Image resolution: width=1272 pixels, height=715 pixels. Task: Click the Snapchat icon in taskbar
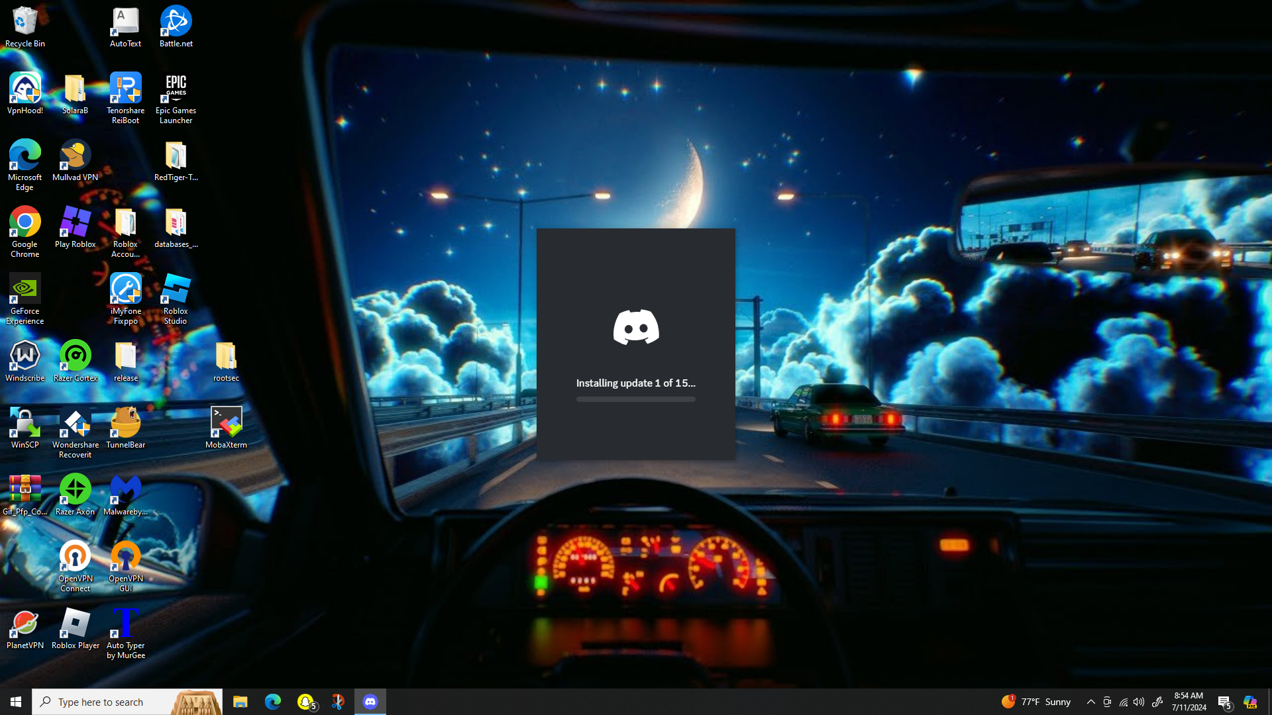pyautogui.click(x=305, y=702)
